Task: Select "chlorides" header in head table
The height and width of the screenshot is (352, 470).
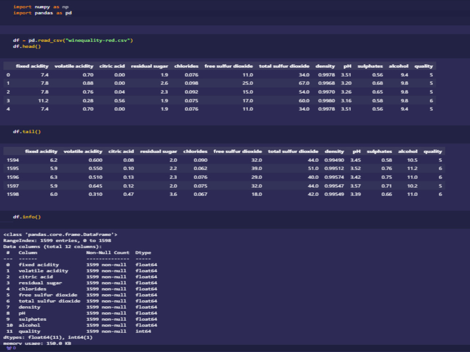Action: coord(186,66)
